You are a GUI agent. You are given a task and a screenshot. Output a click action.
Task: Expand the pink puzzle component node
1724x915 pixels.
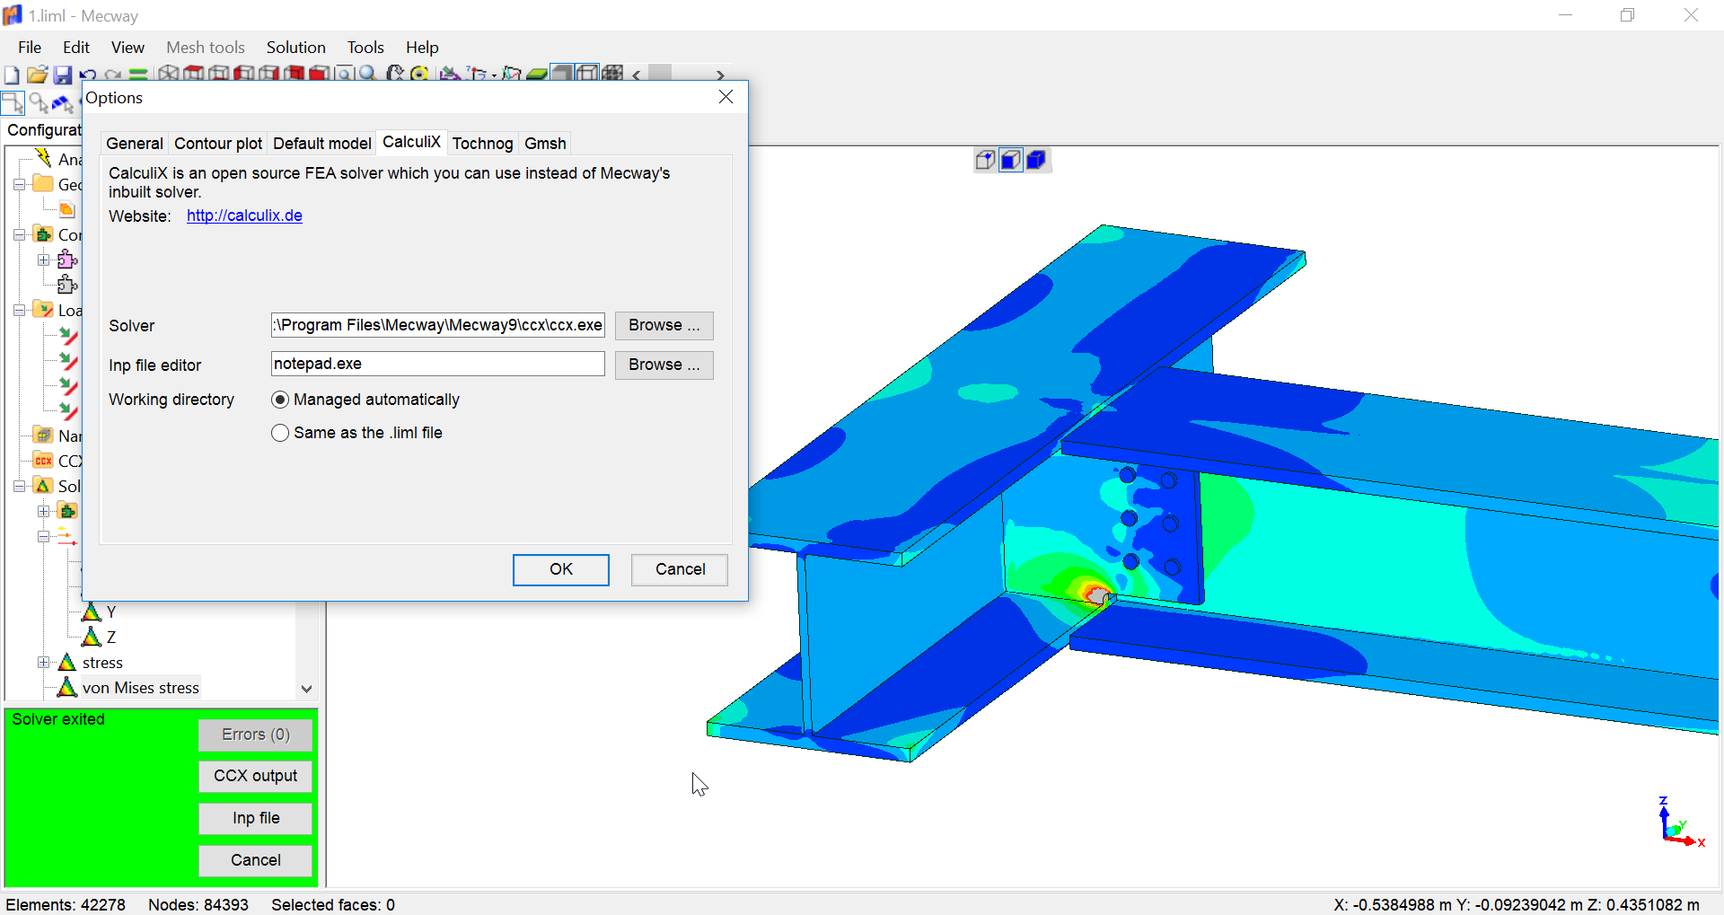(x=43, y=260)
